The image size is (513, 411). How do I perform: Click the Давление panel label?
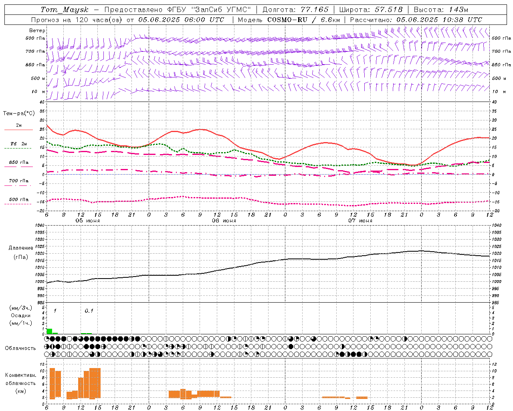[x=21, y=248]
